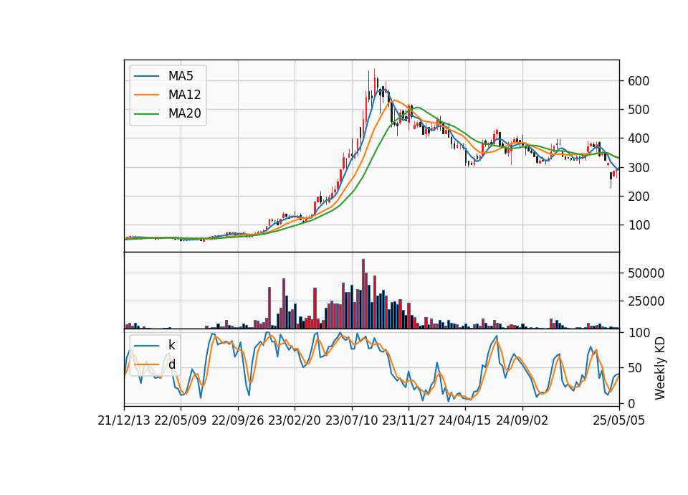Click the blue MA5 legend line sample
Viewport: 688px width, 495px height.
click(x=146, y=76)
